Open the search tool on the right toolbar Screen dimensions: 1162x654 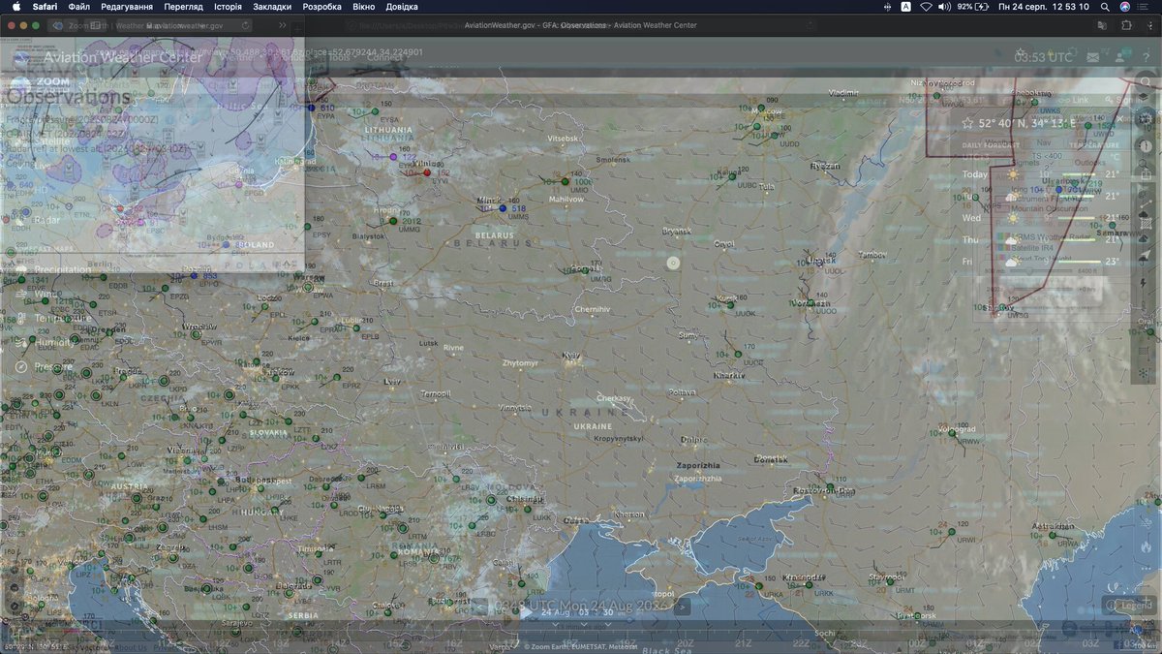tap(1146, 82)
